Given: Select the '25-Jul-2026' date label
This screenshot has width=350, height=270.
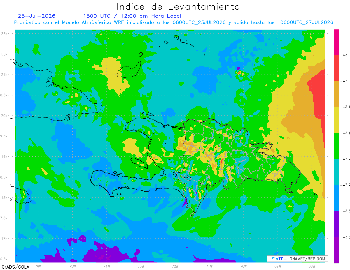Looking at the screenshot, I should 36,16.
